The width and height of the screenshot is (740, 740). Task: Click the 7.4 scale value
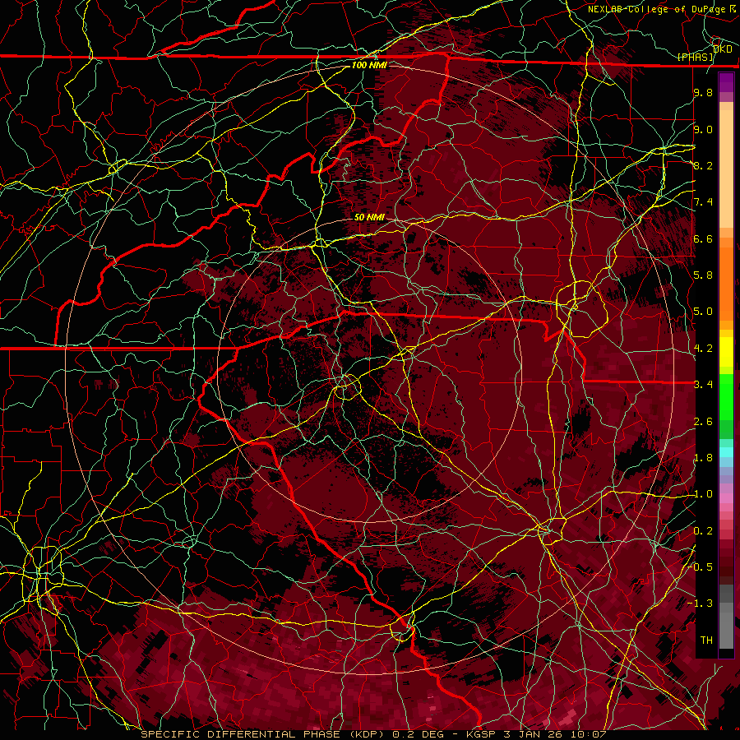703,202
